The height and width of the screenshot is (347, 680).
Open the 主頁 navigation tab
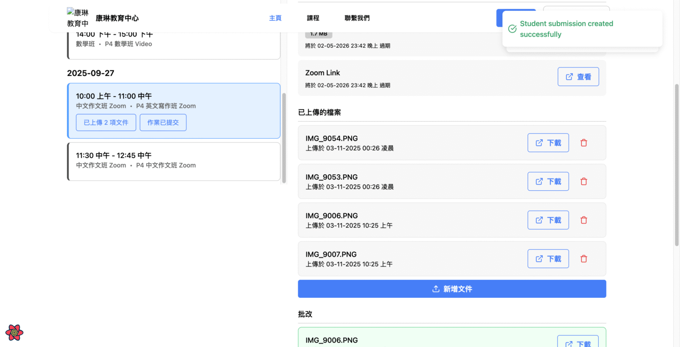[275, 18]
